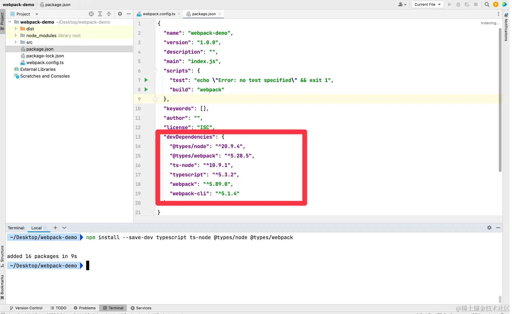The height and width of the screenshot is (314, 512).
Task: Open the Problems tool window
Action: [85, 308]
